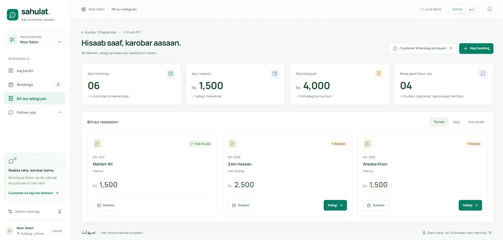This screenshot has height=240, width=503.
Task: Click bill number SH-1002
Action: [234, 157]
